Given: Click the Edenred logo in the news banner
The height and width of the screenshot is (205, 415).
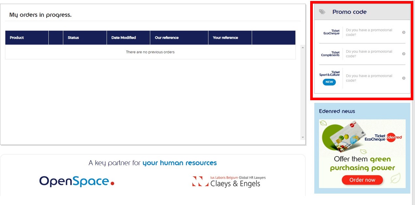Looking at the screenshot, I should (394, 137).
